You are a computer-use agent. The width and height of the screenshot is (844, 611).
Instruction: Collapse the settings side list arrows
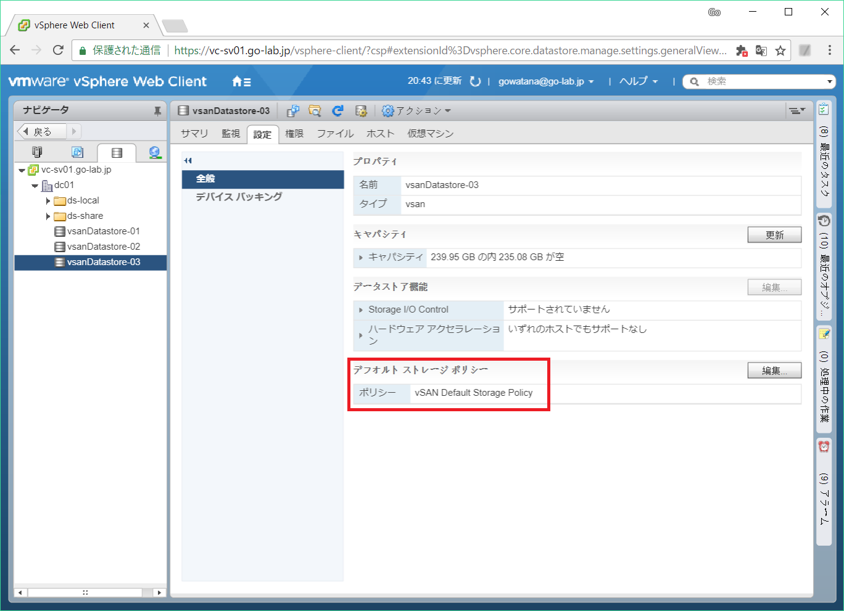click(188, 160)
